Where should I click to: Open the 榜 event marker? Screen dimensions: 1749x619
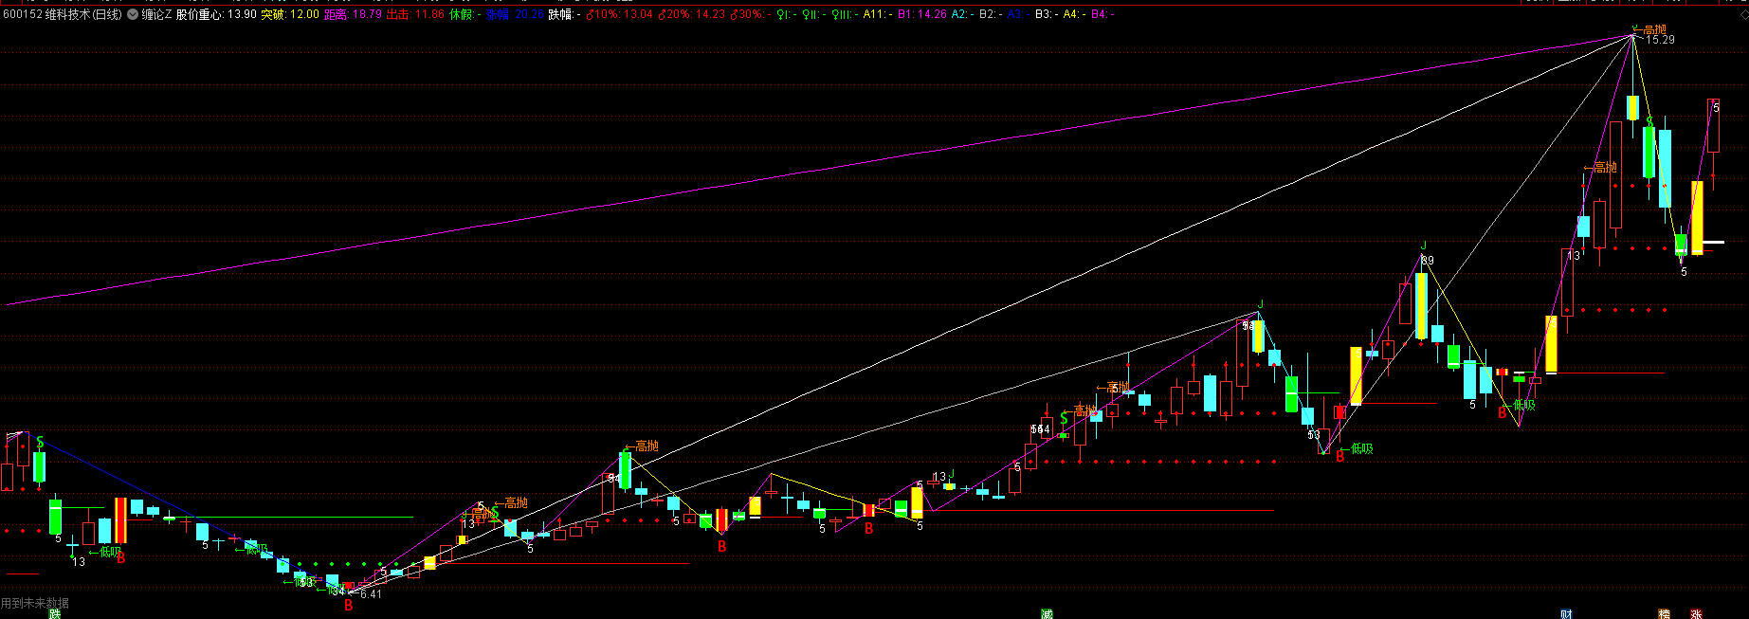[x=1664, y=614]
